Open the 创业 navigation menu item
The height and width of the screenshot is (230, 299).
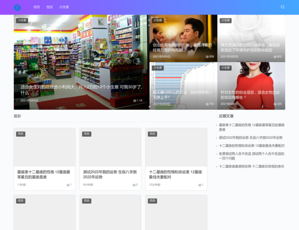tap(50, 7)
